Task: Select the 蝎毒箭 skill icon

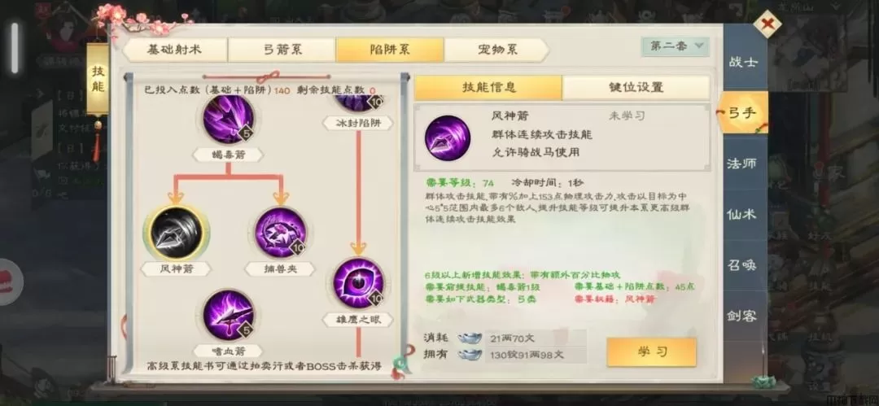Action: point(228,119)
